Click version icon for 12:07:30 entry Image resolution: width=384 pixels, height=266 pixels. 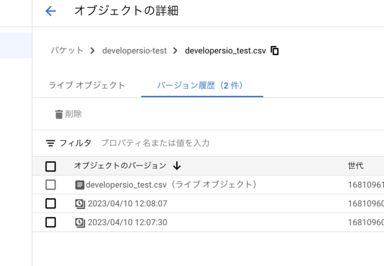(80, 222)
